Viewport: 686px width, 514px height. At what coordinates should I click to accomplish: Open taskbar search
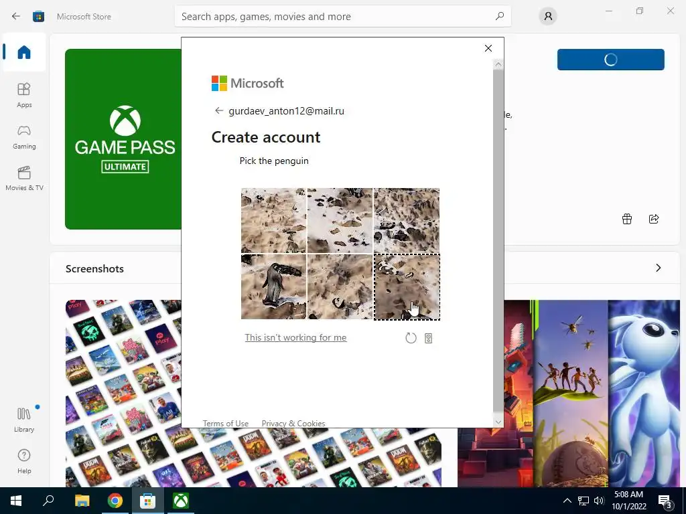coord(48,501)
